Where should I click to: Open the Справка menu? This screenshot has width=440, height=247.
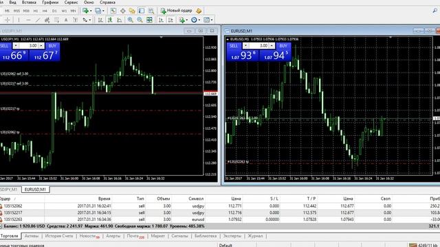tap(107, 2)
